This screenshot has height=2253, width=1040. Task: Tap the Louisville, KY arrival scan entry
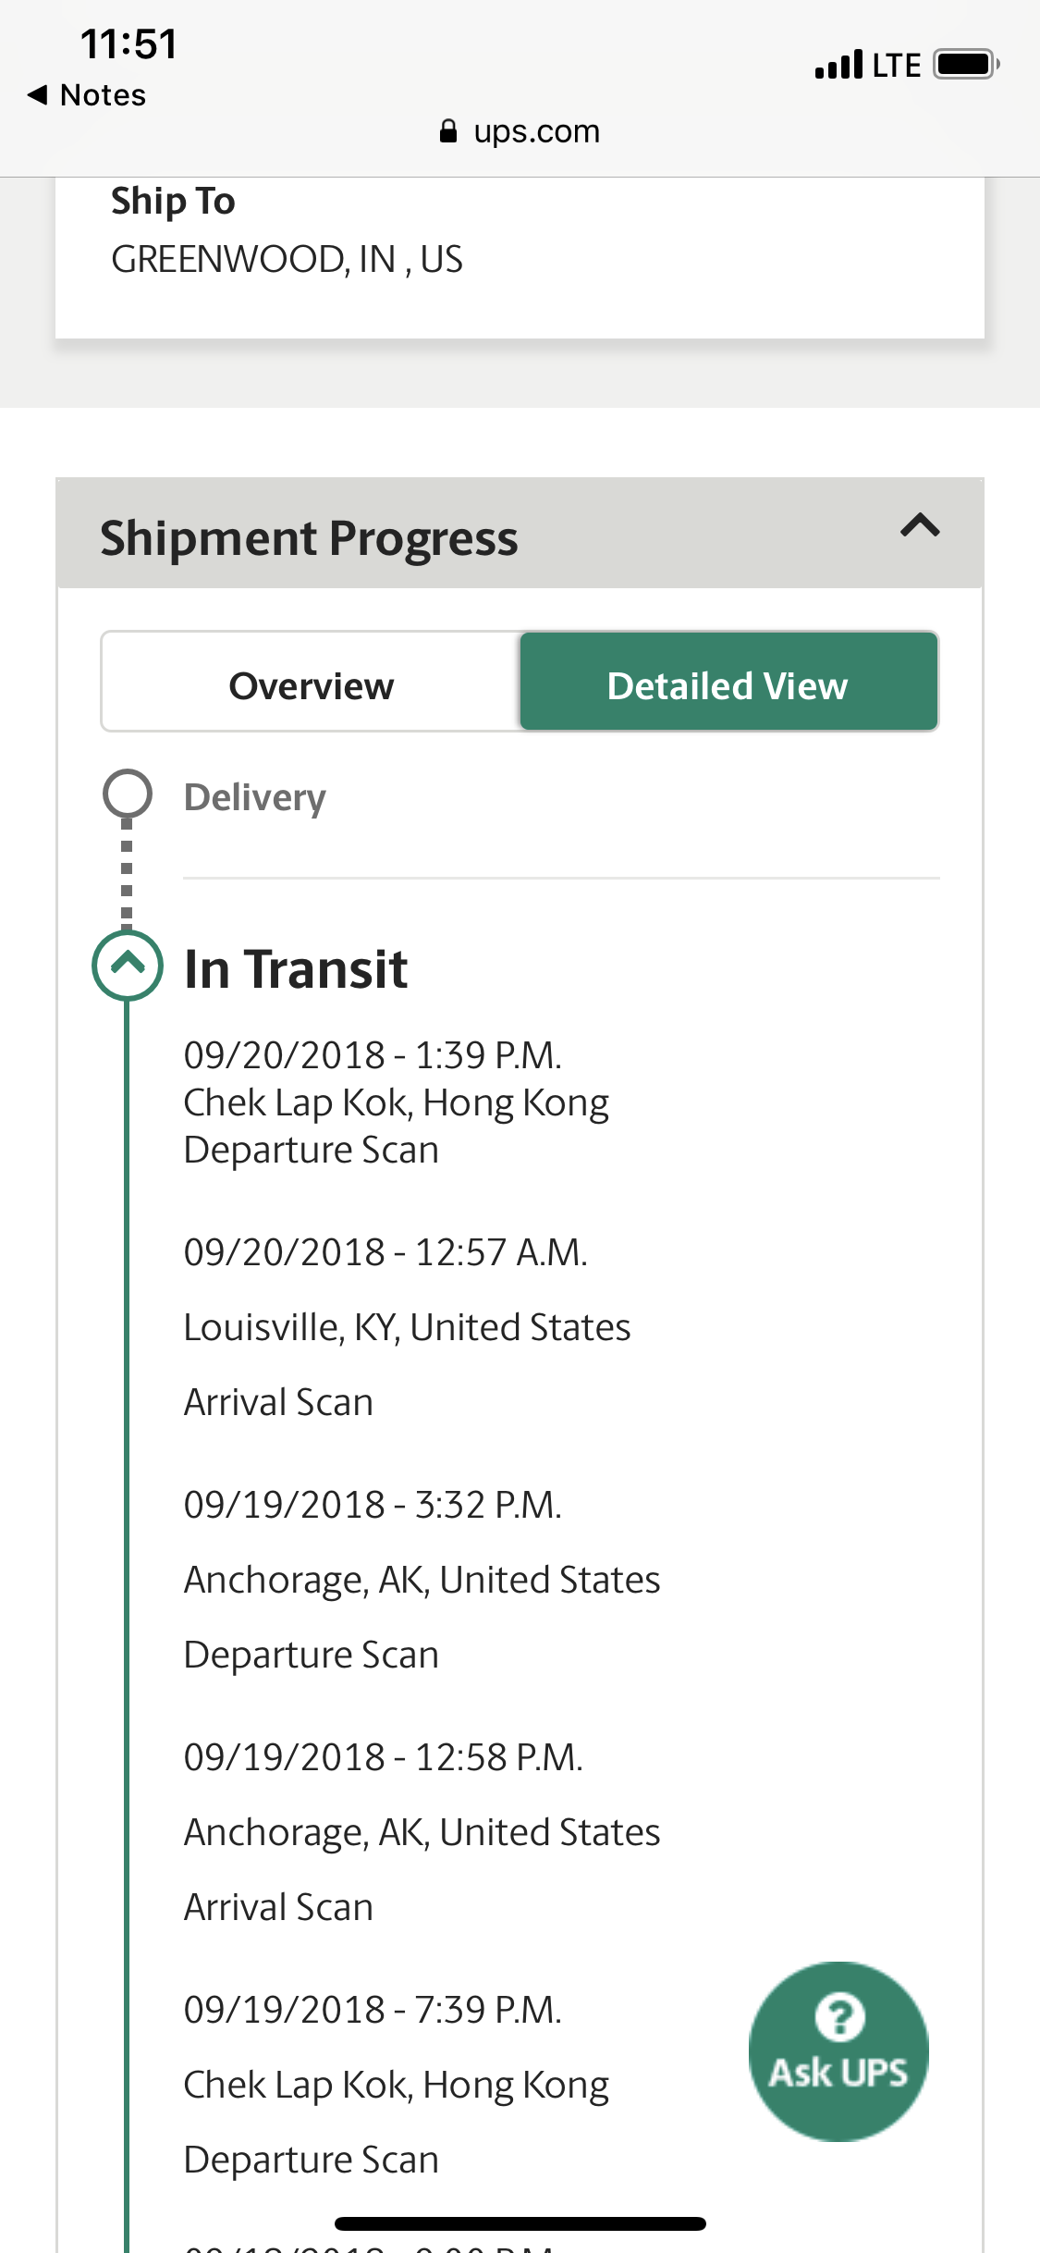(x=407, y=1327)
